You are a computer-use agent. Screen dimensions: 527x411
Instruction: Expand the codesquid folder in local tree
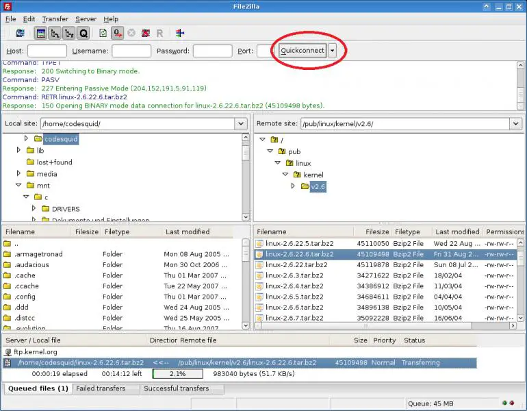pyautogui.click(x=26, y=138)
